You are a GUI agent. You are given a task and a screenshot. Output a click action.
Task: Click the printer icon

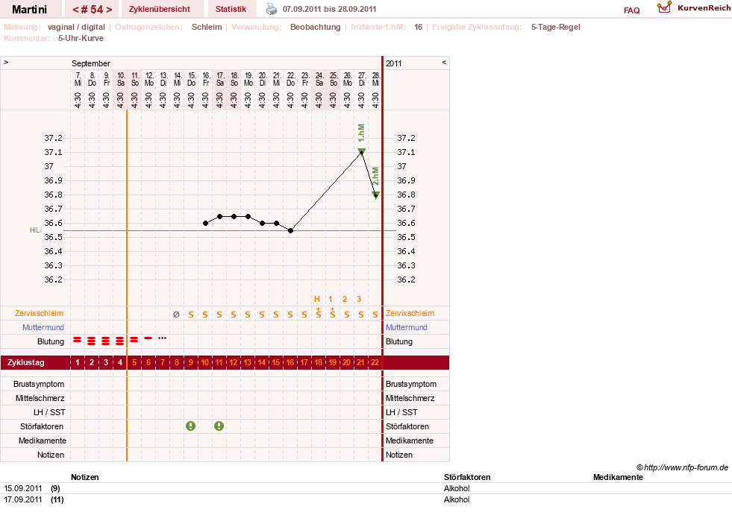coord(271,9)
